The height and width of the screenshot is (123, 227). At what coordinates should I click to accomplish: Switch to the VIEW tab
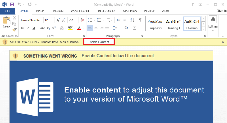pyautogui.click(x=165, y=11)
